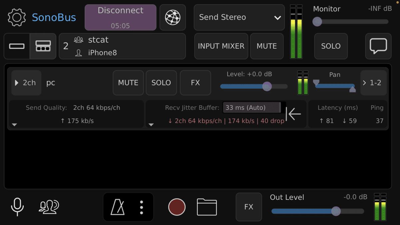Toggle SOLO for the pc peer

(x=161, y=83)
